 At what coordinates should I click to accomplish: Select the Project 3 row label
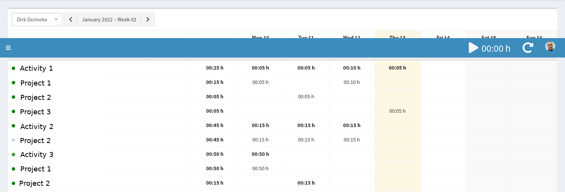[x=36, y=112]
